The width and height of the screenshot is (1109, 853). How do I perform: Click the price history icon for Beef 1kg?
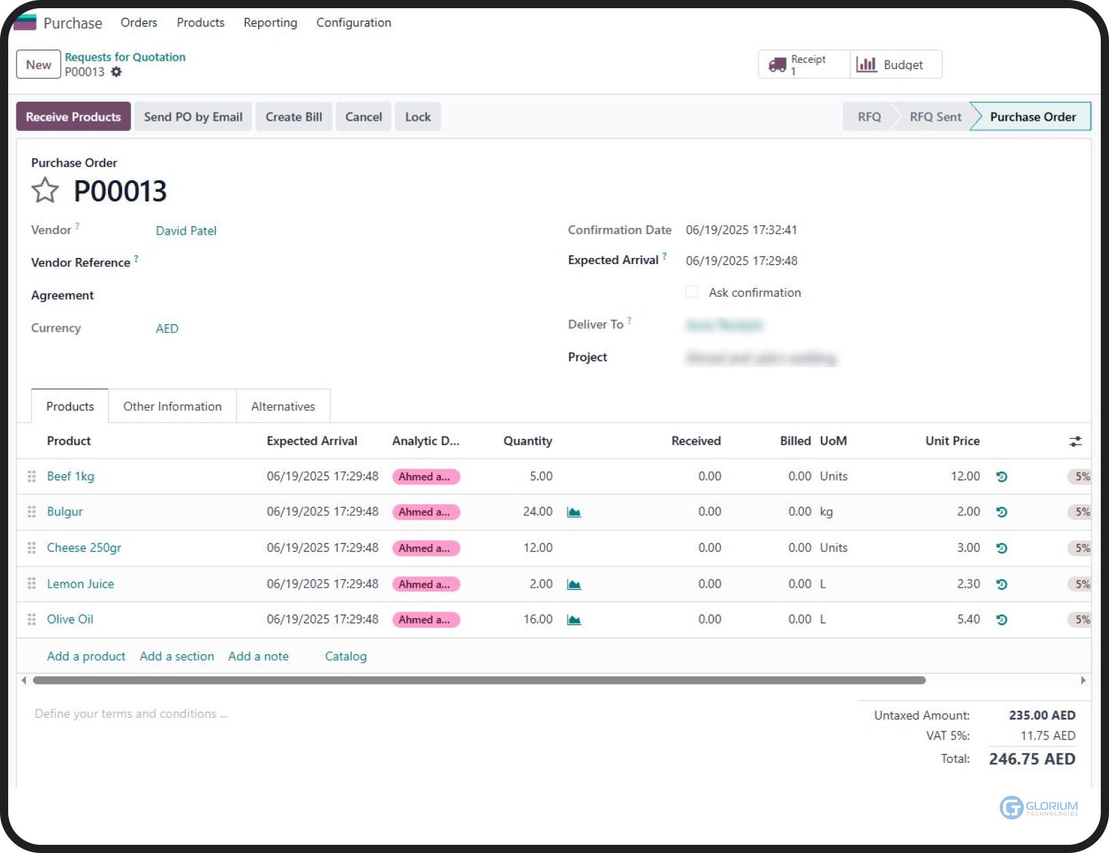tap(1001, 476)
